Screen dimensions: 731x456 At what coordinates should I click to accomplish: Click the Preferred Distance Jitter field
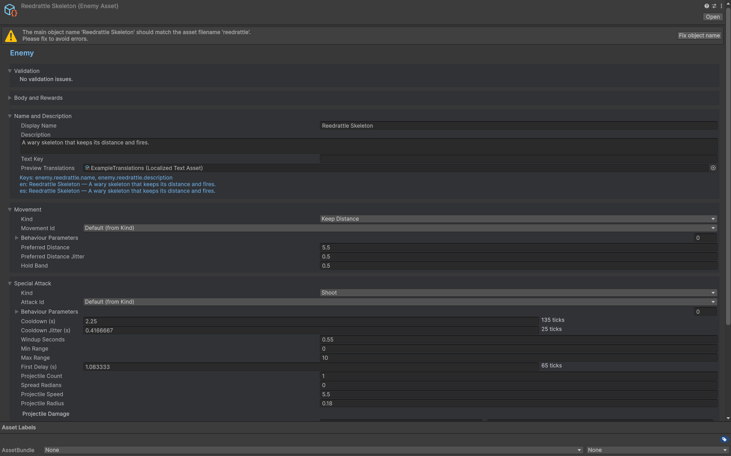tap(519, 257)
